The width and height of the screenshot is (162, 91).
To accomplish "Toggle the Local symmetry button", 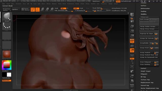I will click(132, 50).
